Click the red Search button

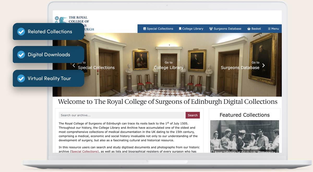(x=193, y=115)
